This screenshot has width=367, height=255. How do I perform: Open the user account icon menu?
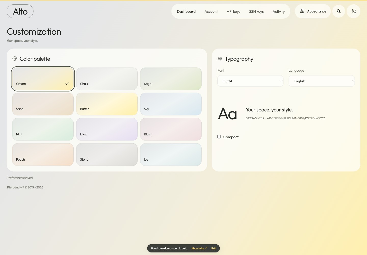click(353, 11)
